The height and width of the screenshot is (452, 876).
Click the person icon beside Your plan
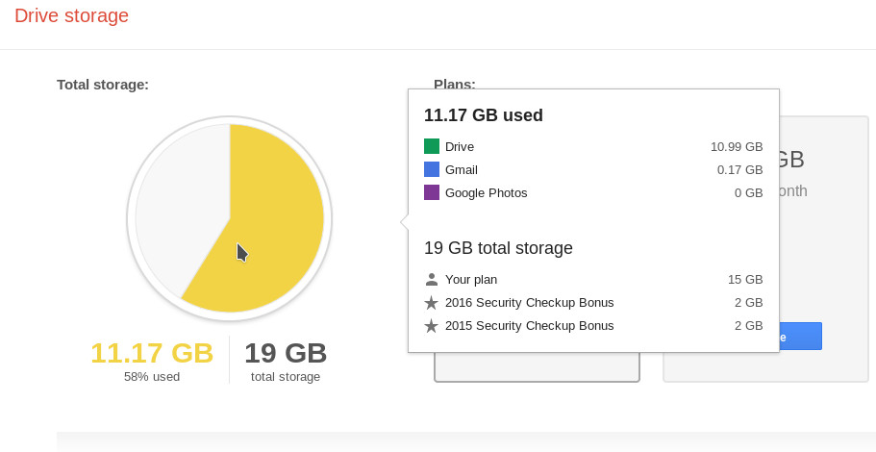coord(432,279)
